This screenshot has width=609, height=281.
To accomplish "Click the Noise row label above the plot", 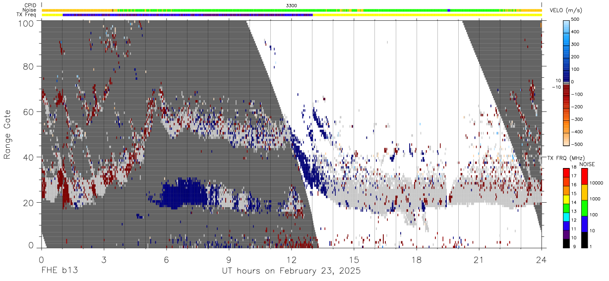I will [30, 10].
